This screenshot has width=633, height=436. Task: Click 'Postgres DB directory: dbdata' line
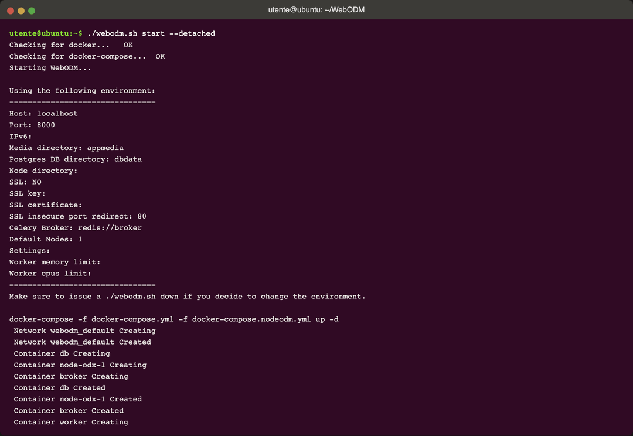pyautogui.click(x=76, y=159)
